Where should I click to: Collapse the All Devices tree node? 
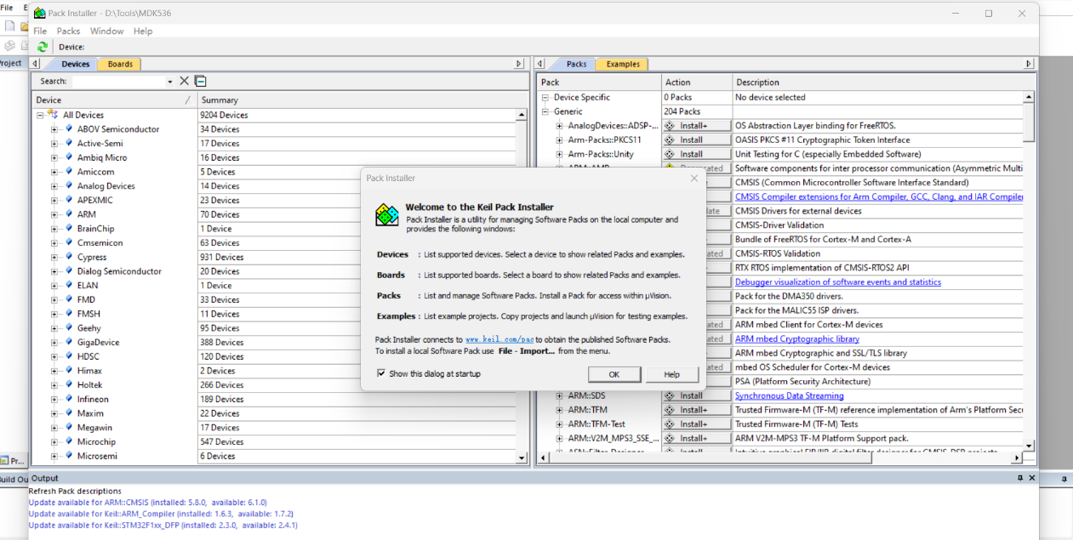tap(40, 115)
